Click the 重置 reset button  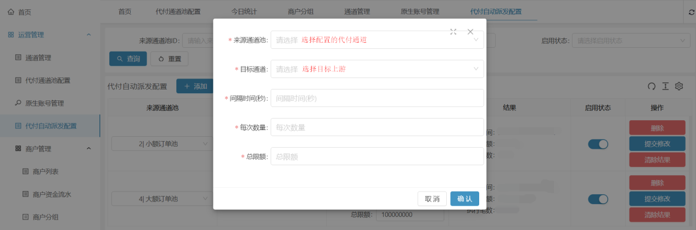(170, 59)
